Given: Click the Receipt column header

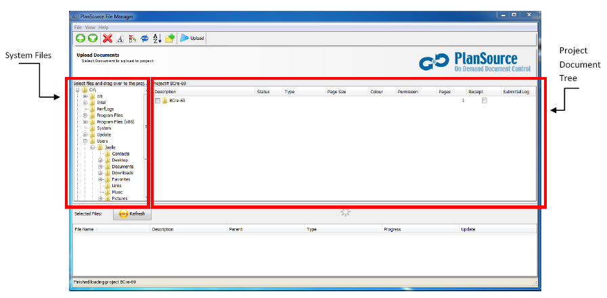Looking at the screenshot, I should pyautogui.click(x=483, y=92).
